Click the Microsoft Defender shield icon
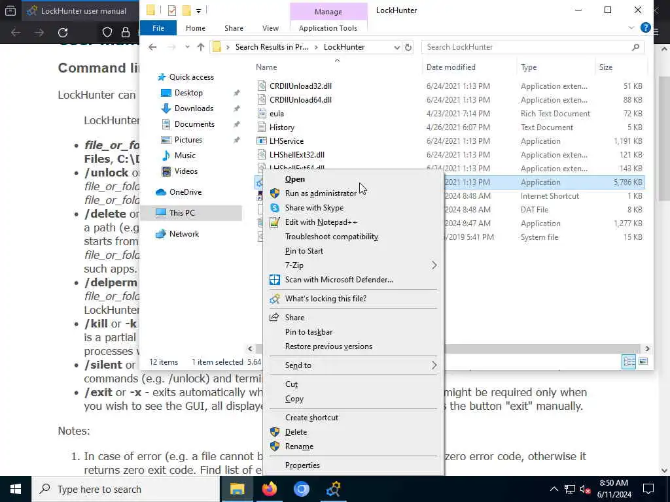Screen dimensions: 670x502 (275, 280)
